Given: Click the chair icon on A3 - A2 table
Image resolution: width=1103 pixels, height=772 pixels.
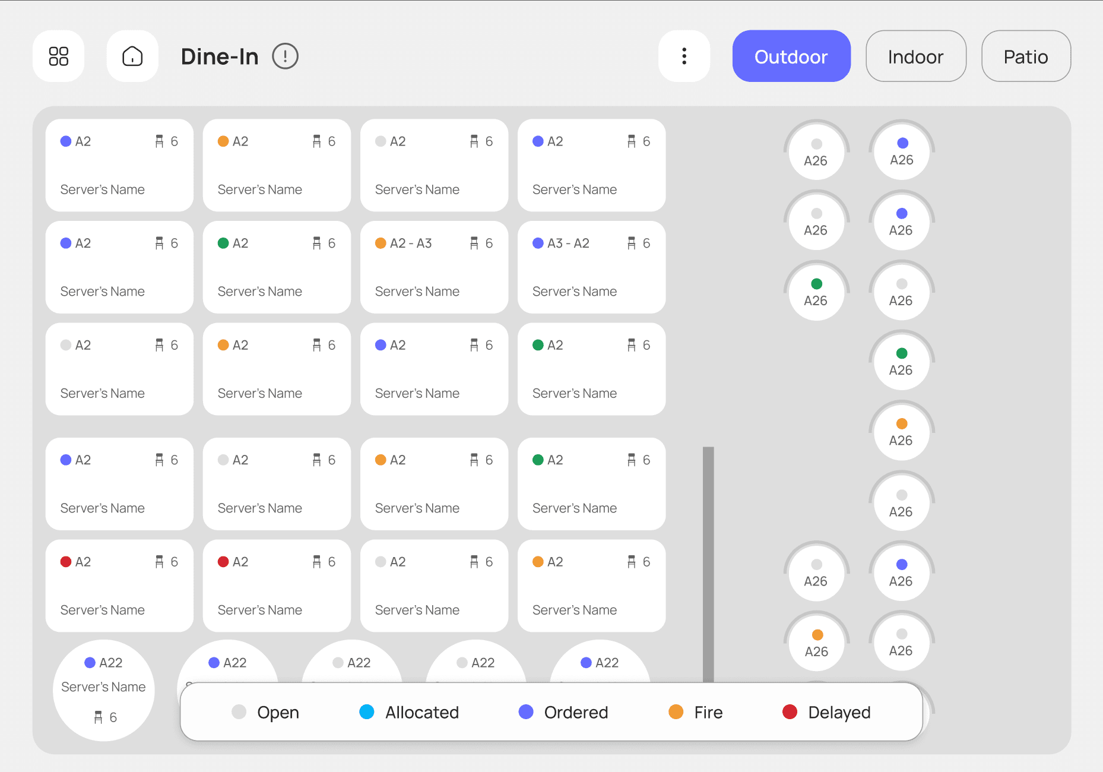Looking at the screenshot, I should pyautogui.click(x=632, y=243).
